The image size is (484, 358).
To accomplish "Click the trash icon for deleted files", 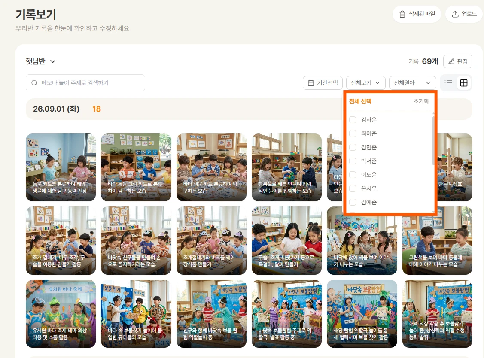I will [402, 14].
